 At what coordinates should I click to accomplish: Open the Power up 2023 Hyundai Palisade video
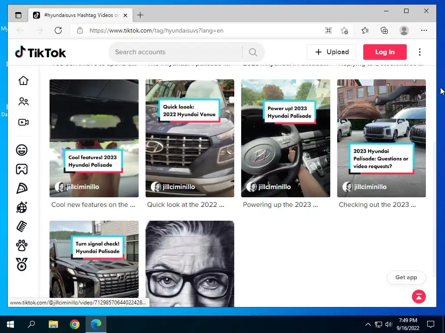tap(286, 138)
